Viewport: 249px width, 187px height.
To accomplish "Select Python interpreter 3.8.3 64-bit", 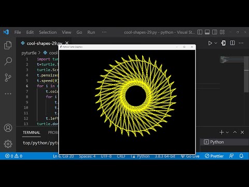I will (x=165, y=156).
